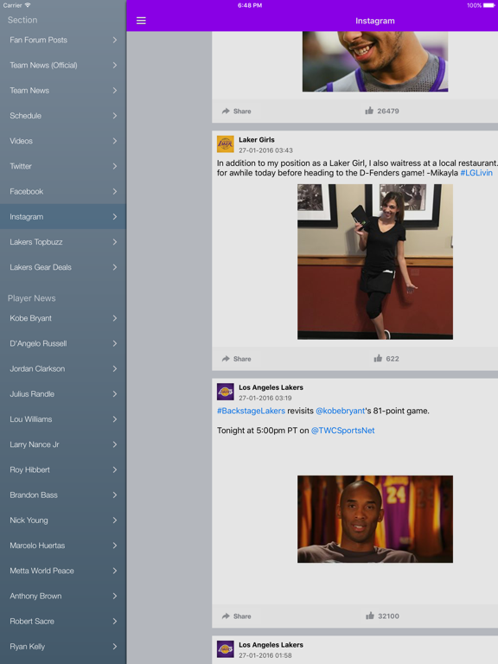Open Robert Sacre player news
Viewport: 498px width, 664px height.
(63, 622)
